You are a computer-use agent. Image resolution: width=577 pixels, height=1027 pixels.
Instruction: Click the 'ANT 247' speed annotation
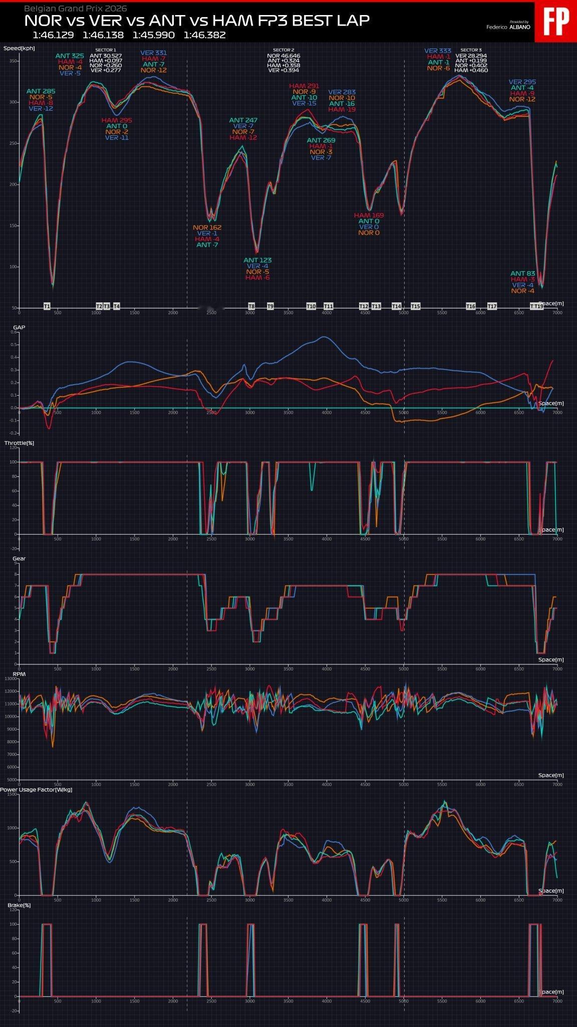(243, 120)
